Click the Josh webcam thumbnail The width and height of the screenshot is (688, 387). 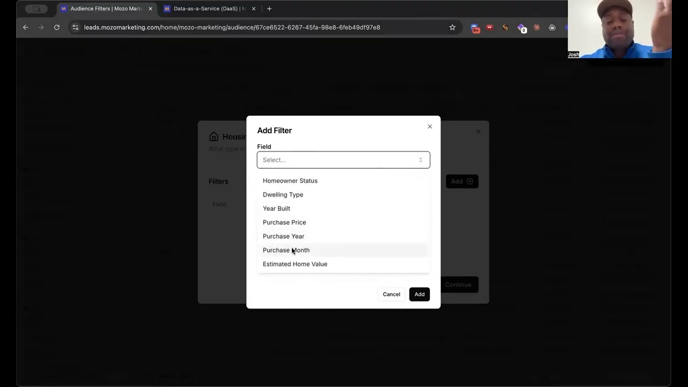click(x=620, y=29)
